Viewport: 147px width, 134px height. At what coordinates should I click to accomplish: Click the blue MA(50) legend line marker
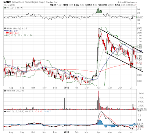tap(5, 31)
